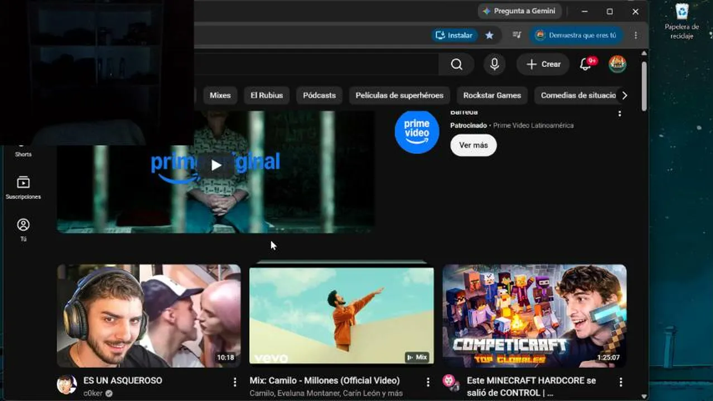Click the c0ker channel name

point(93,393)
